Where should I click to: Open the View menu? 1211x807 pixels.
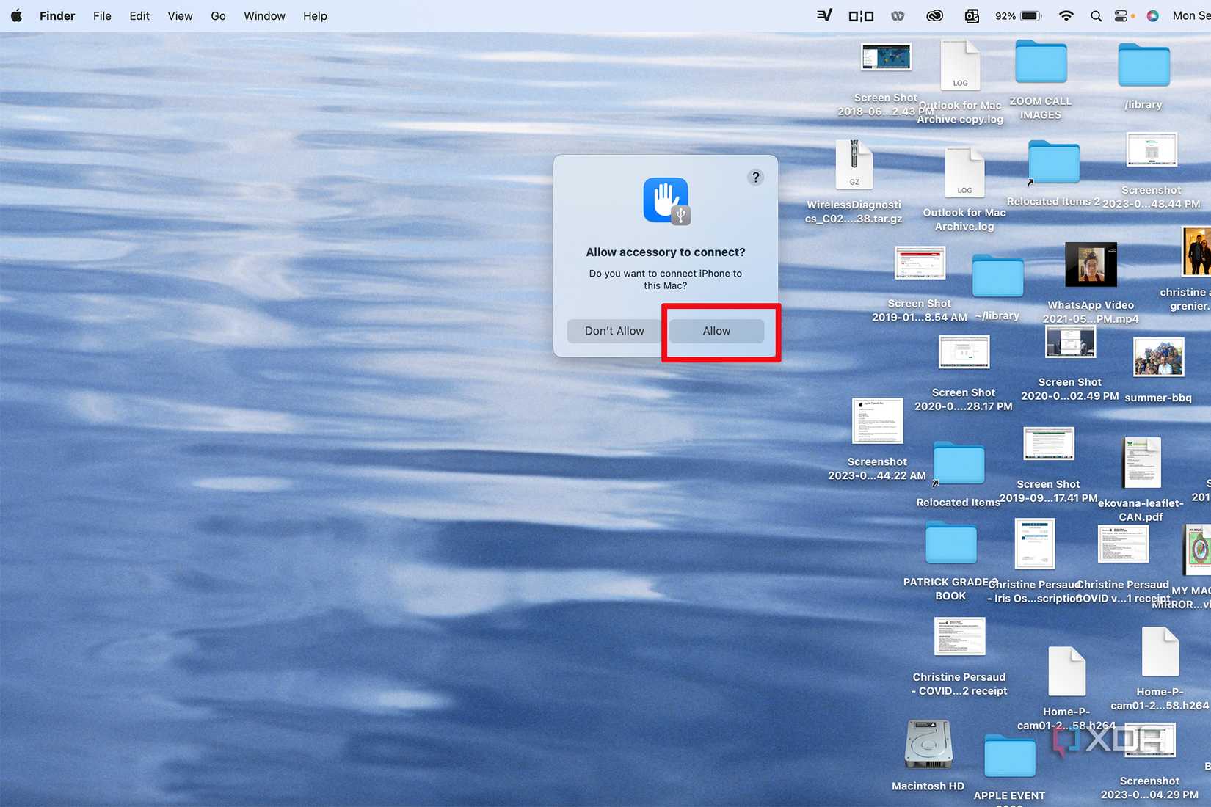point(180,15)
